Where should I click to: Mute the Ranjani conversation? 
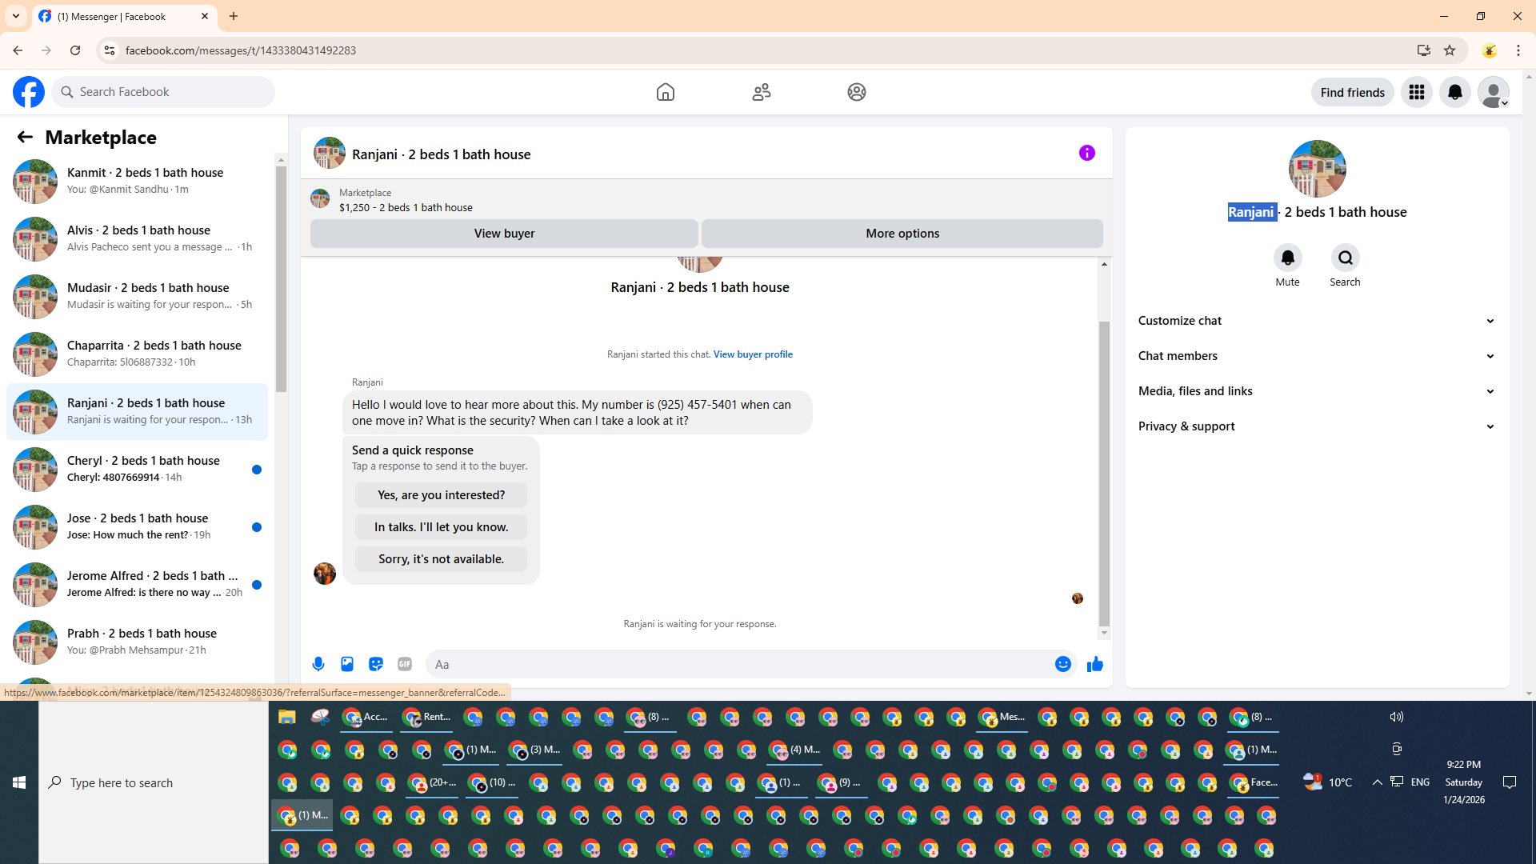pyautogui.click(x=1287, y=258)
